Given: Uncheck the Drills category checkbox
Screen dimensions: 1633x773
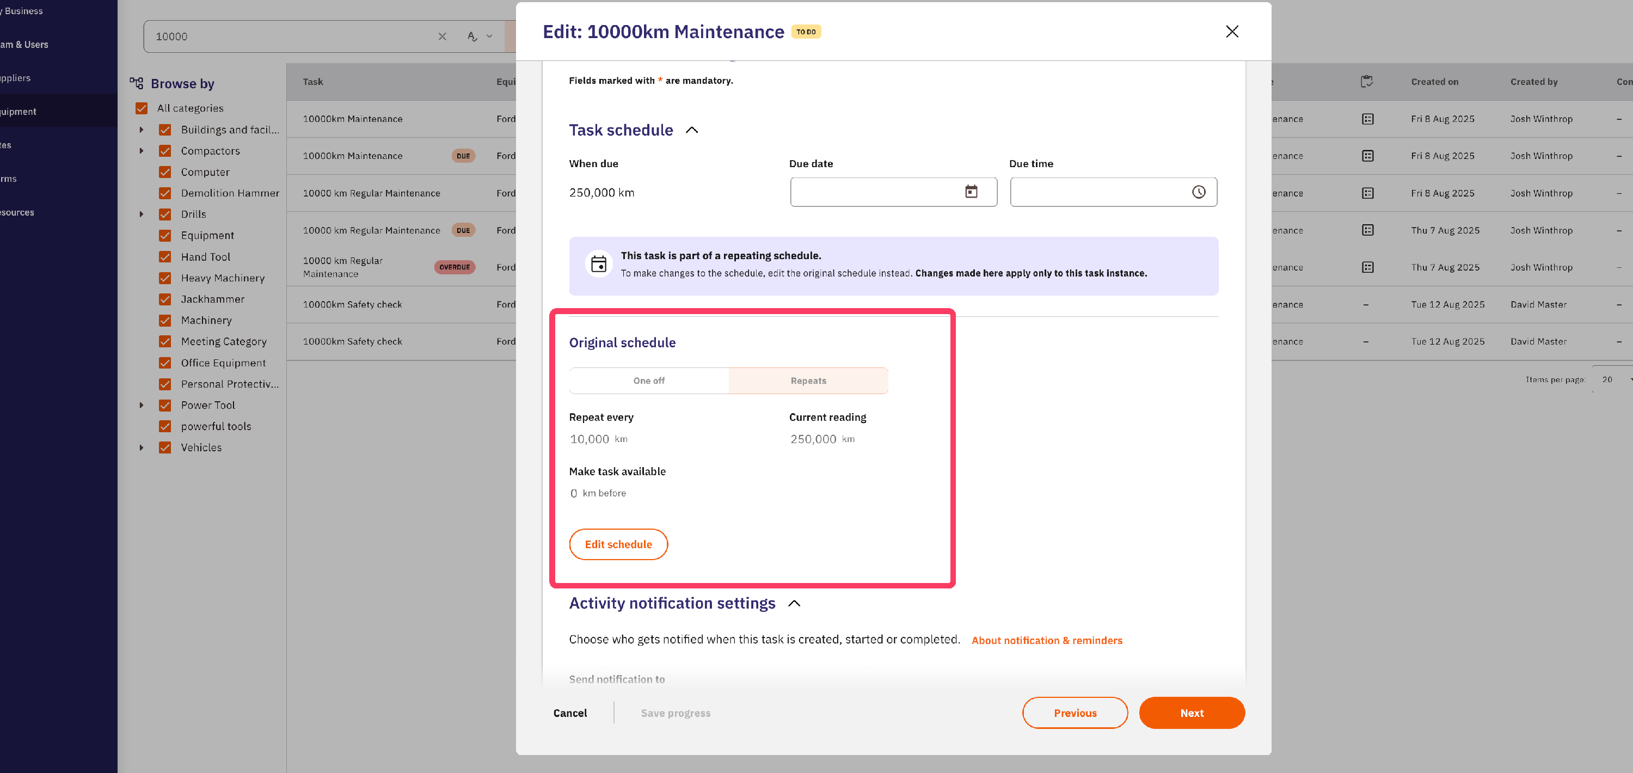Looking at the screenshot, I should 165,214.
